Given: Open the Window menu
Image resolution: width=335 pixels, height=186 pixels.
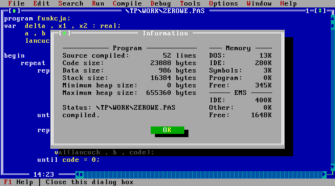Looking at the screenshot, I should point(259,3).
